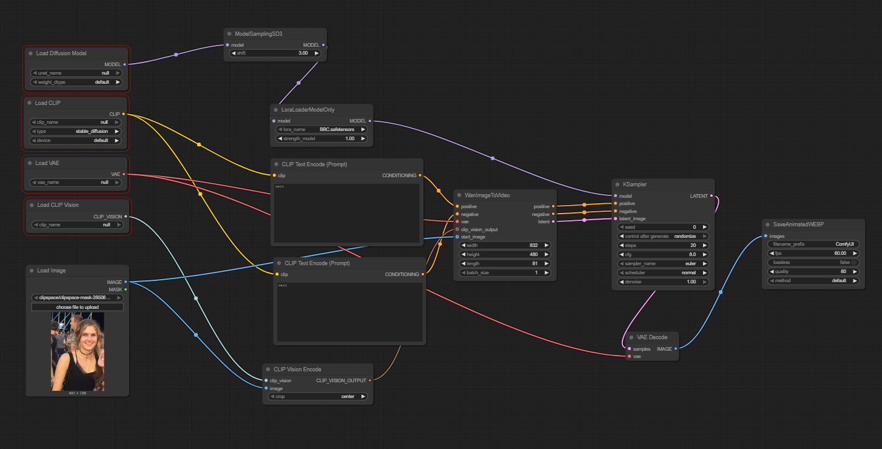Decrease the height value using its left arrow
This screenshot has height=449, width=882.
pyautogui.click(x=463, y=255)
